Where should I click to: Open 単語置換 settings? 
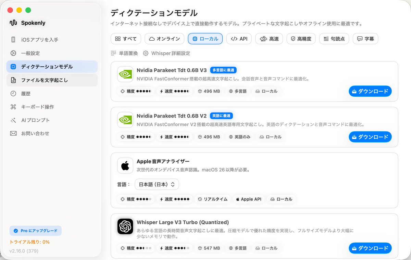point(124,53)
